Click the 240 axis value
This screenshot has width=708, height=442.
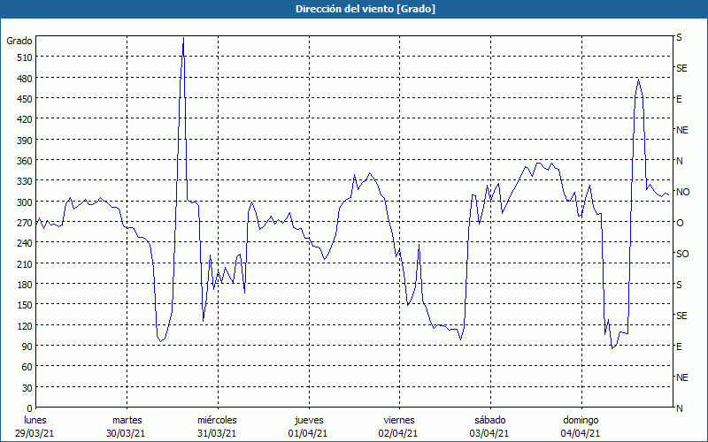(24, 243)
